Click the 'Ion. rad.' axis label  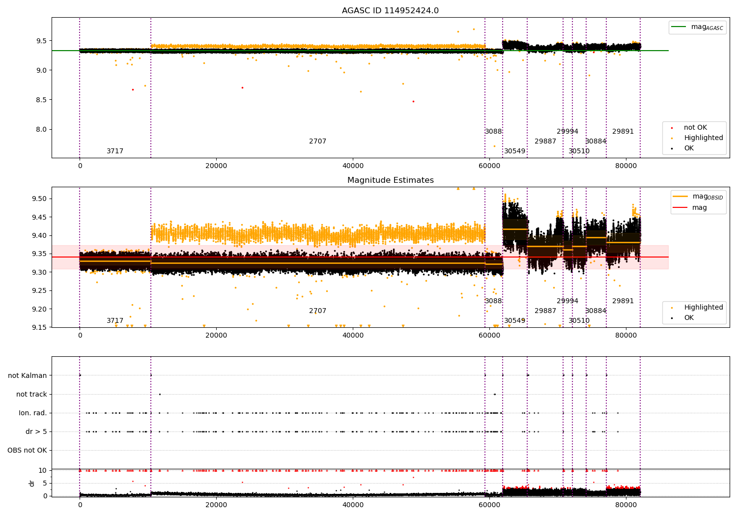click(x=33, y=413)
